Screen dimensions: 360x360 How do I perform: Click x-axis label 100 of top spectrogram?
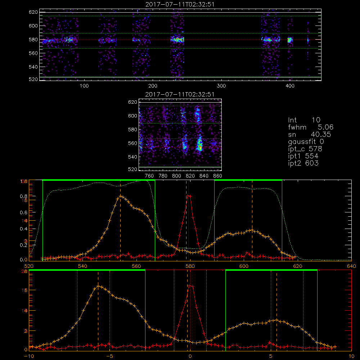[x=84, y=86]
